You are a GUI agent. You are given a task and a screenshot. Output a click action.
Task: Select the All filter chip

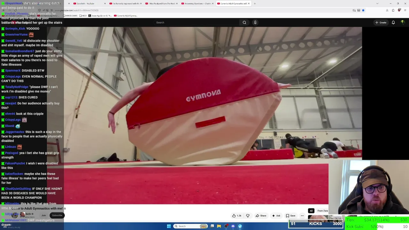(x=311, y=211)
